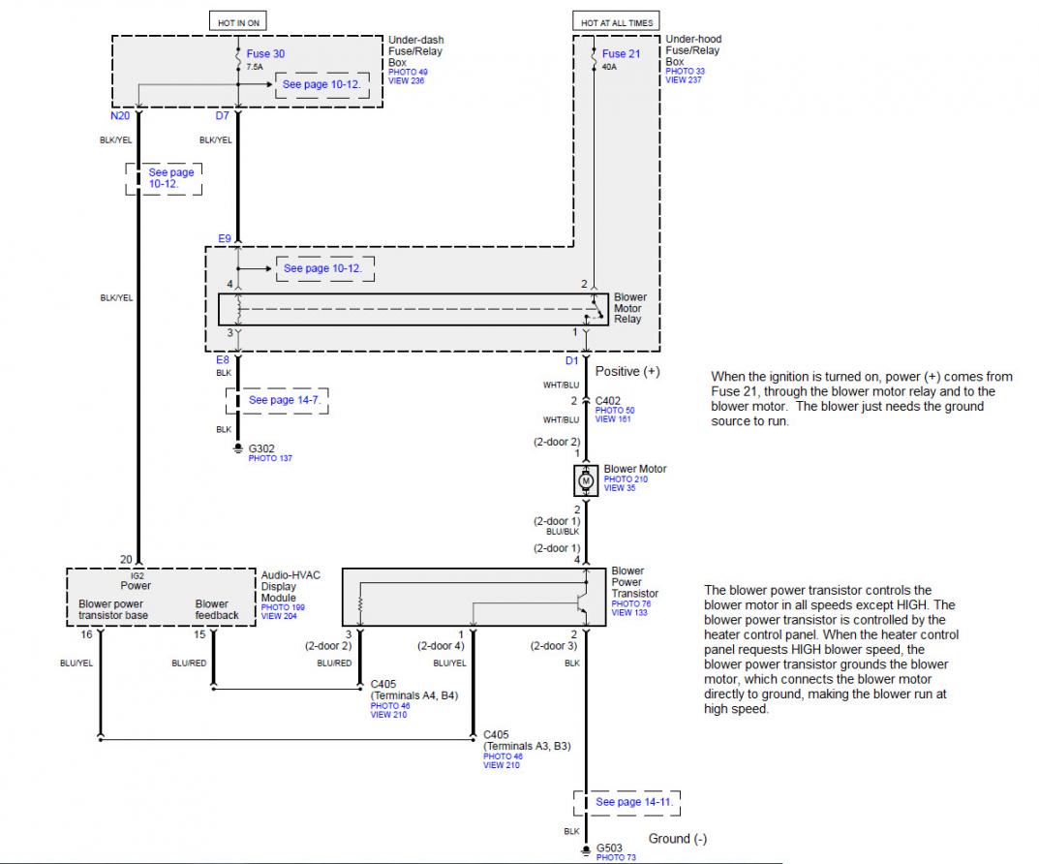1039x864 pixels.
Task: Open VIEW 133 for Blower Power Transistor
Action: [630, 612]
